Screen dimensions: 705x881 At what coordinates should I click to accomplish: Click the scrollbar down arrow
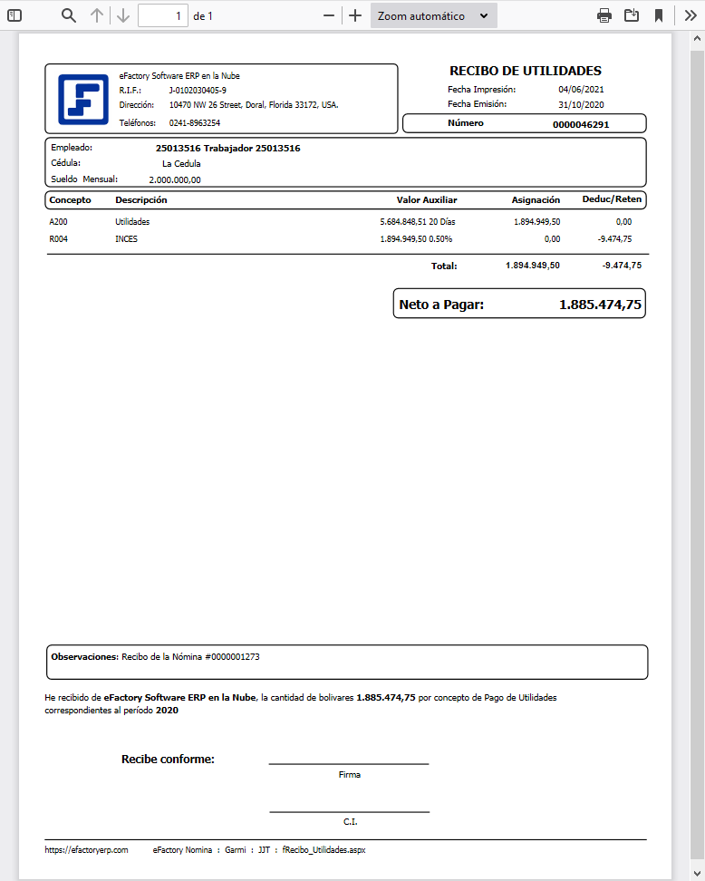coord(697,872)
